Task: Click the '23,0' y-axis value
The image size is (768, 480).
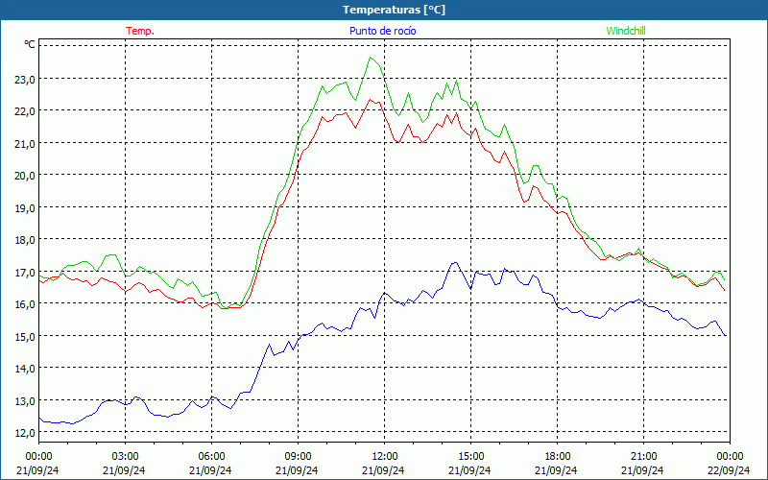Action: point(25,79)
